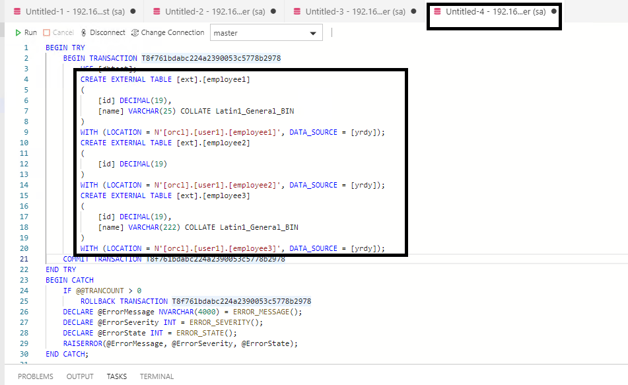This screenshot has width=628, height=385.
Task: Click the Cancel stop square icon
Action: pos(46,32)
